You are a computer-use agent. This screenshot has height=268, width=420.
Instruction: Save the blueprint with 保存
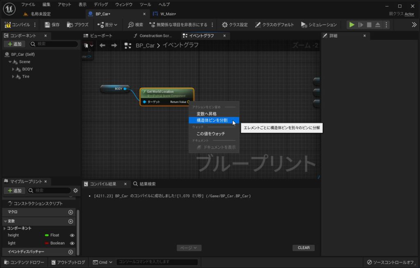point(52,25)
